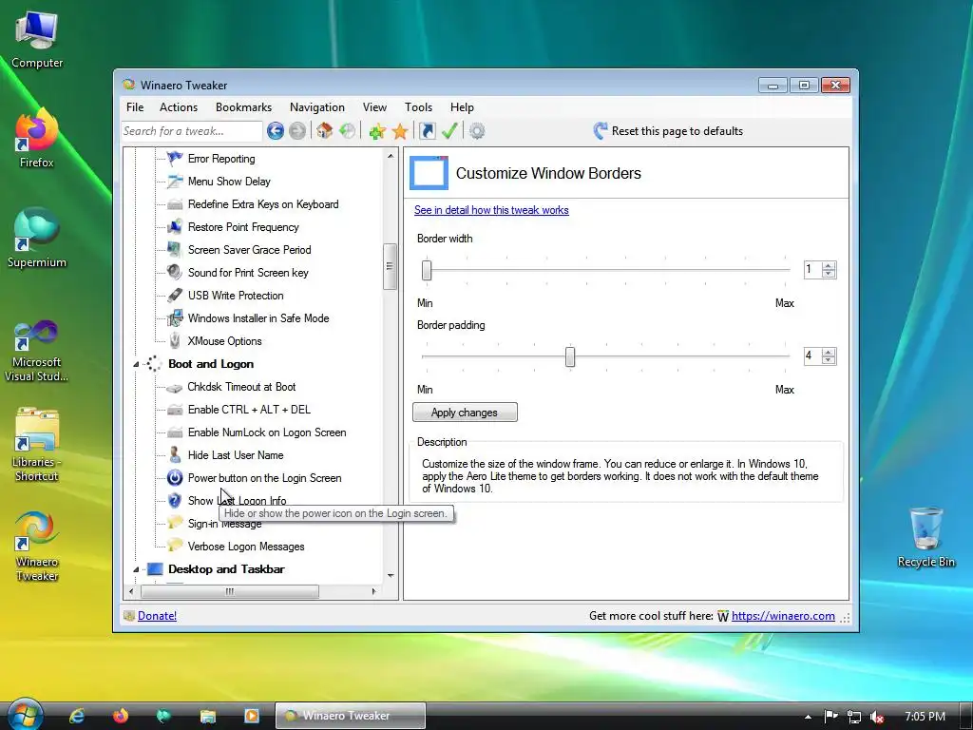973x730 pixels.
Task: Click the Border width value field
Action: (x=812, y=269)
